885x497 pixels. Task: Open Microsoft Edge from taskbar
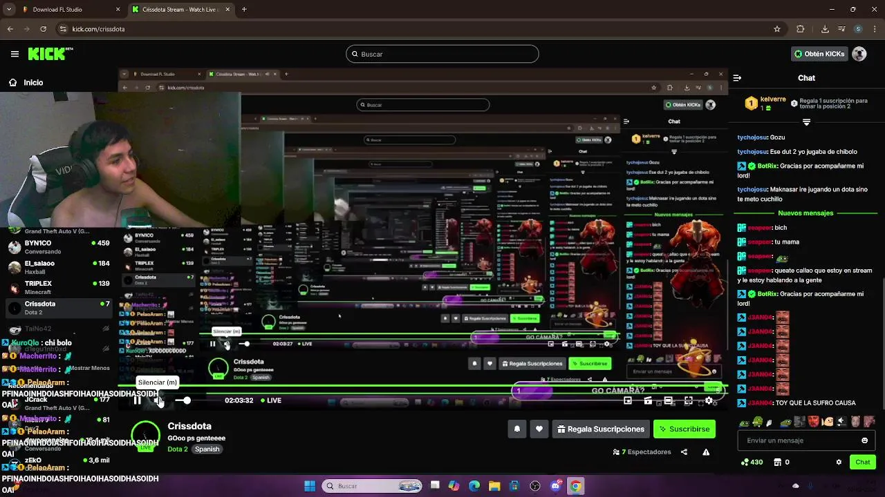click(x=474, y=486)
